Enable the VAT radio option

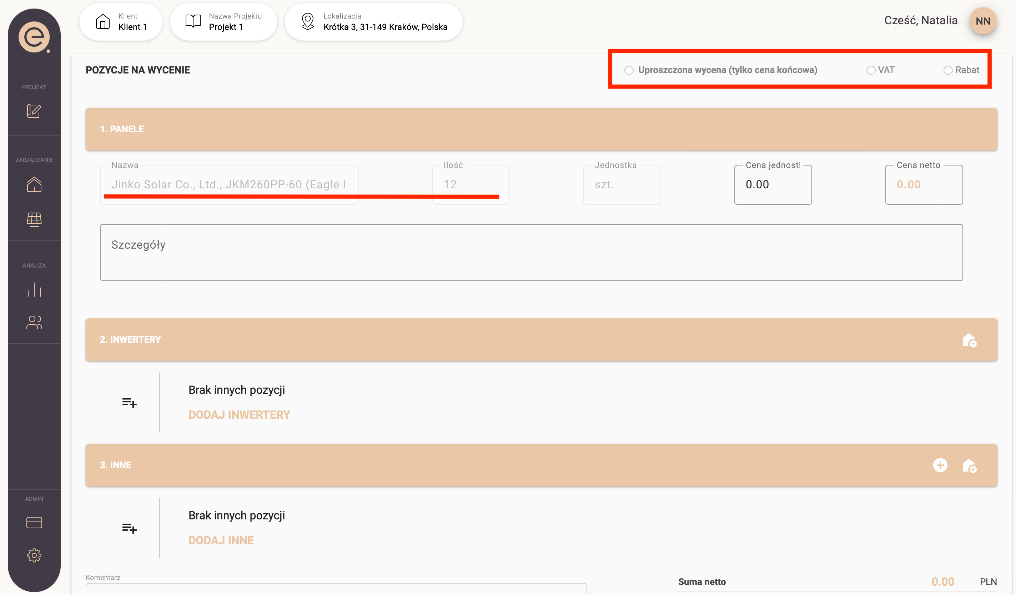(871, 70)
